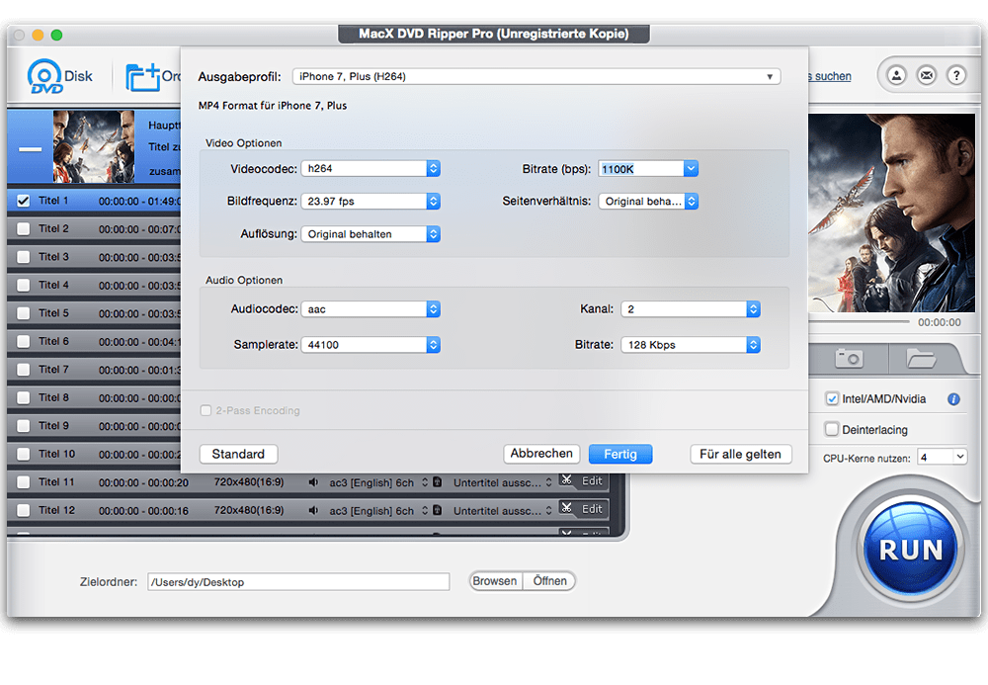This screenshot has width=988, height=685.
Task: Enable the Deinterlacing checkbox
Action: coord(832,428)
